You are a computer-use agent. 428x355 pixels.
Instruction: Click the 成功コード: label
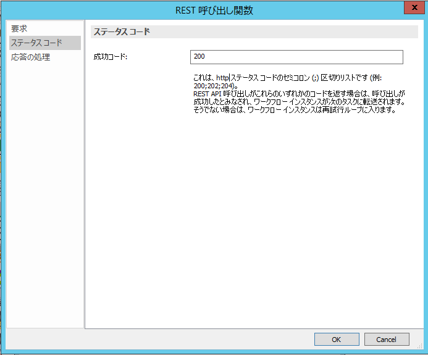[111, 57]
